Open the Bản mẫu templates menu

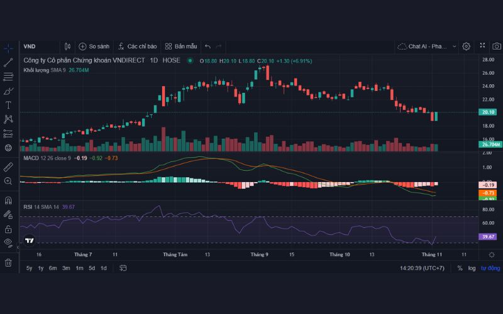pos(181,46)
